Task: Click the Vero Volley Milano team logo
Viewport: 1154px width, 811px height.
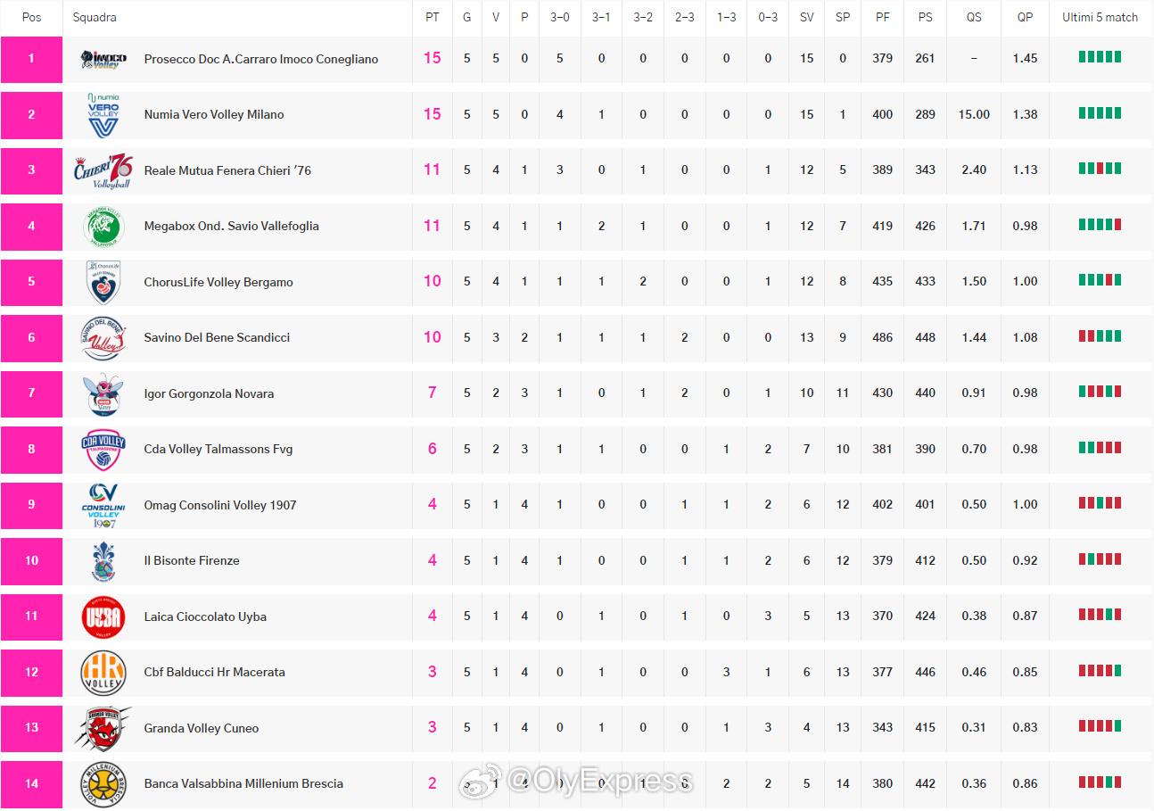Action: (x=103, y=115)
